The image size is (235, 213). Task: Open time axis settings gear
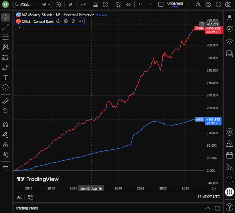[214, 189]
